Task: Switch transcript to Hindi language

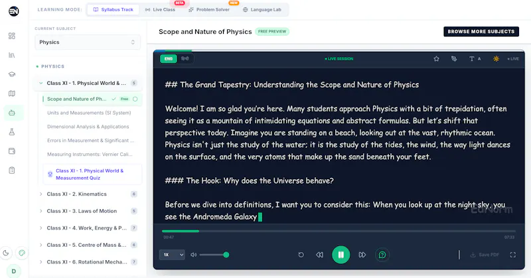Action: pos(185,58)
